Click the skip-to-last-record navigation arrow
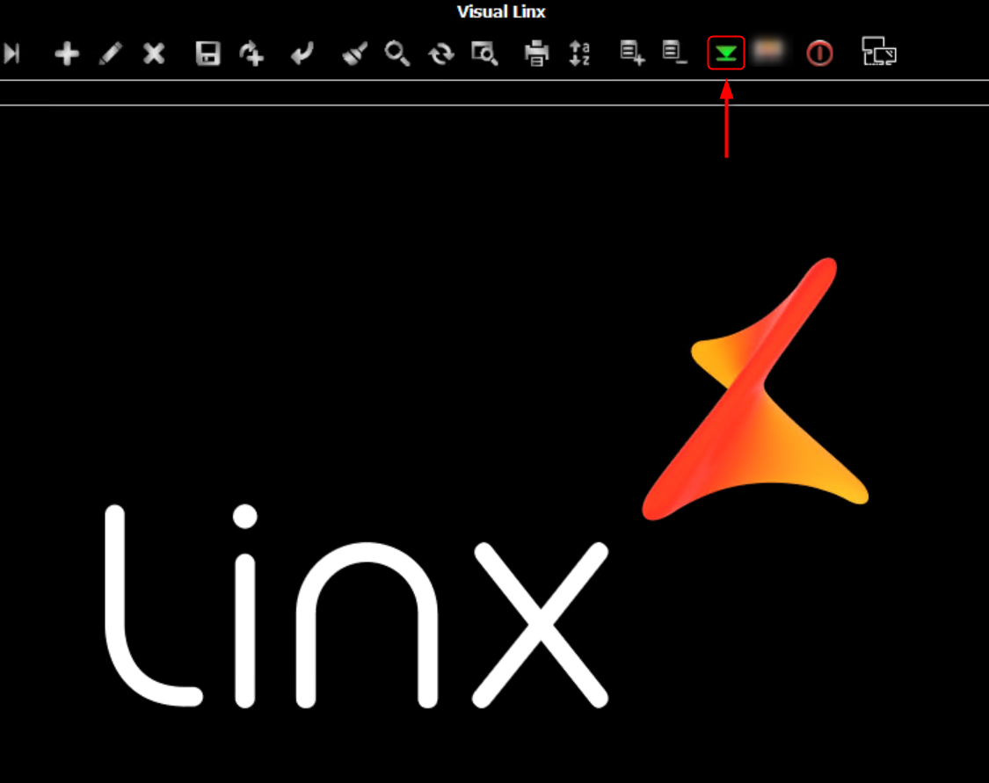 pyautogui.click(x=12, y=53)
